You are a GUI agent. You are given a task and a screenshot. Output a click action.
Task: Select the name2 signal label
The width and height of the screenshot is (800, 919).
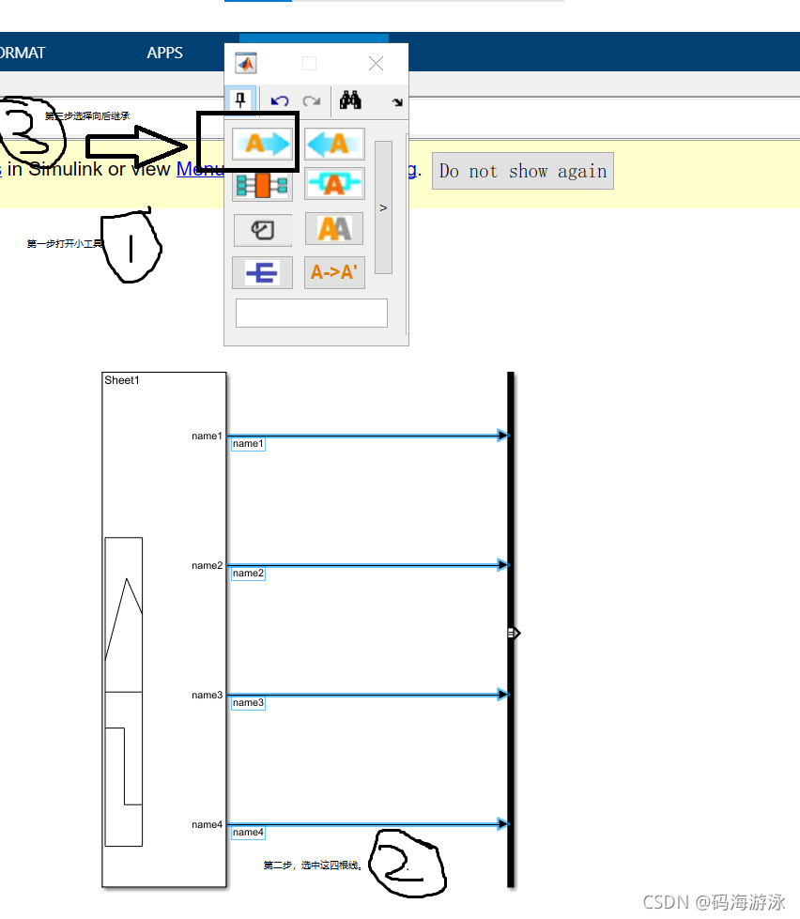pos(248,574)
